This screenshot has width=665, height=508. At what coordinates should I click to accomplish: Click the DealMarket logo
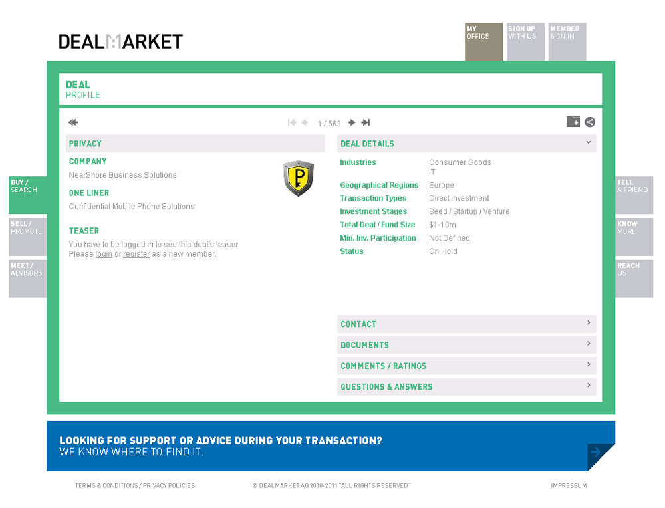click(120, 41)
